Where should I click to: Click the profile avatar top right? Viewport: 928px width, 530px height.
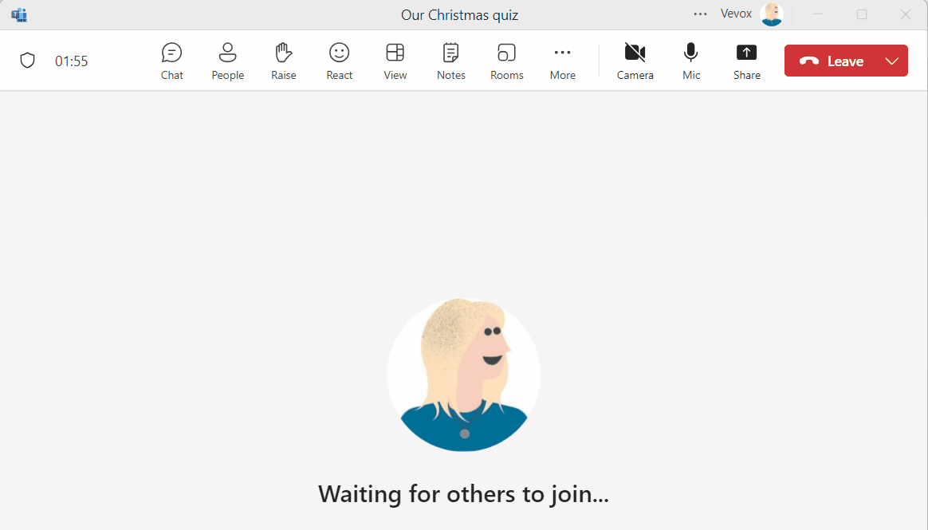tap(772, 14)
